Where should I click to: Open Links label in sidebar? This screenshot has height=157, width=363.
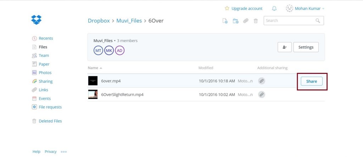pyautogui.click(x=43, y=90)
